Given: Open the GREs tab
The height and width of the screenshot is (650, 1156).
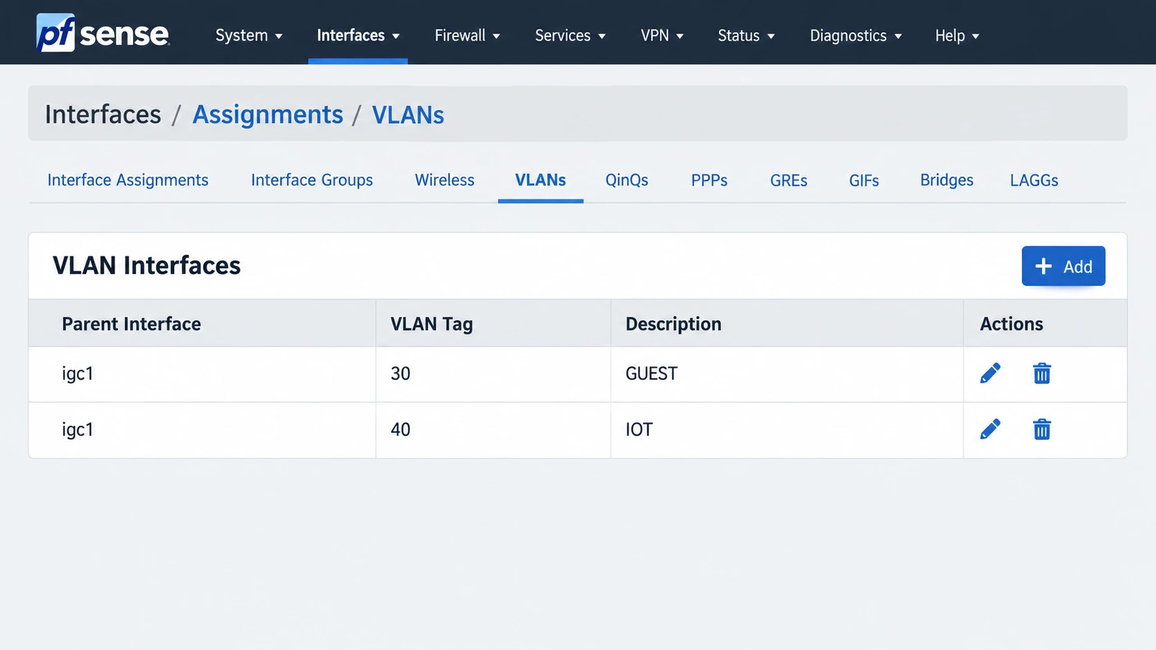Looking at the screenshot, I should coord(789,180).
